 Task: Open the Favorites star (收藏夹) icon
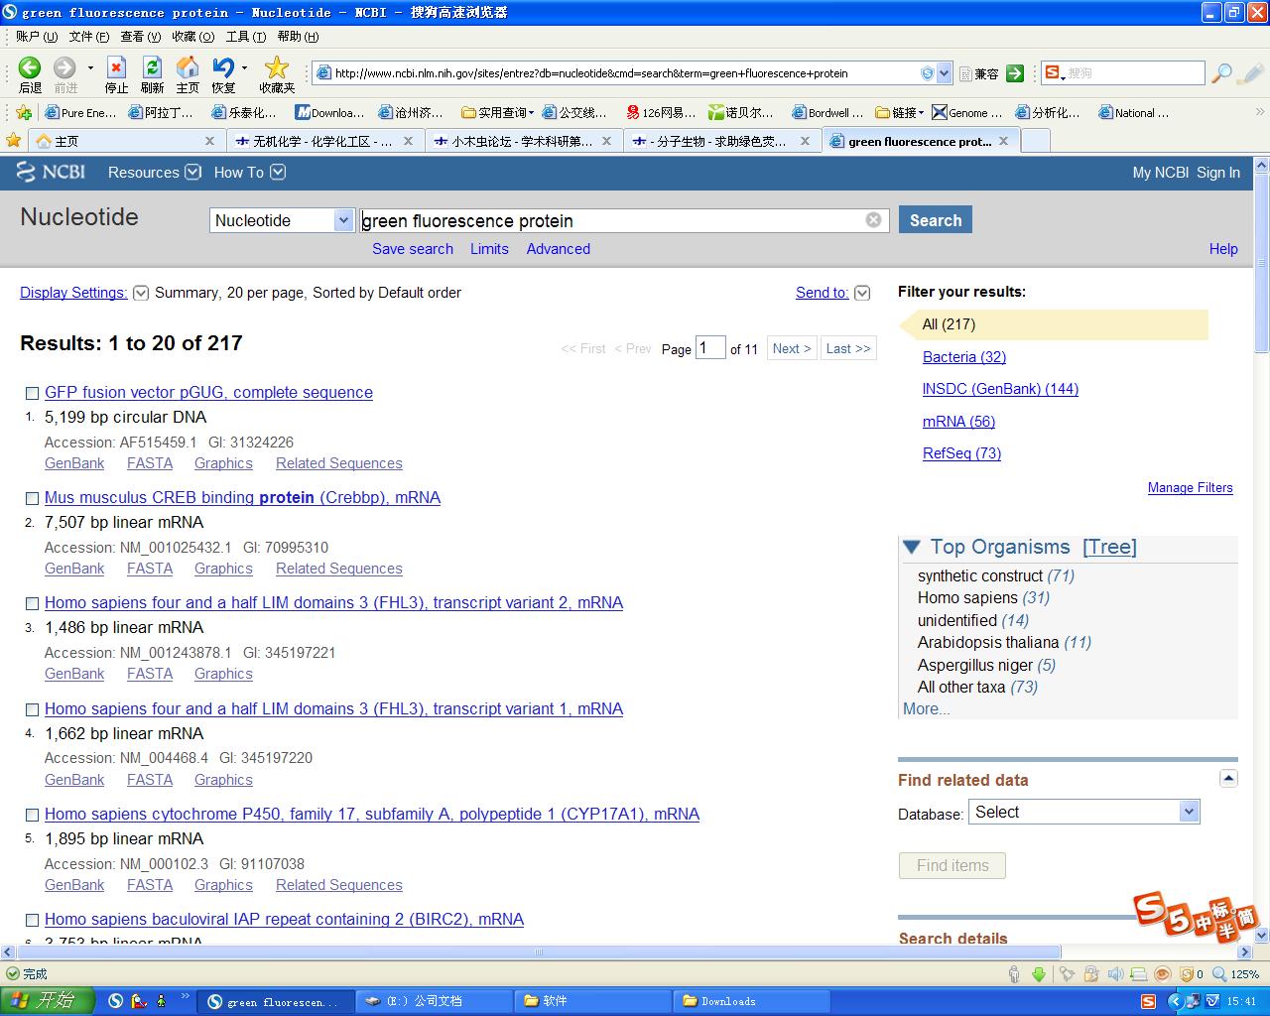pyautogui.click(x=277, y=67)
